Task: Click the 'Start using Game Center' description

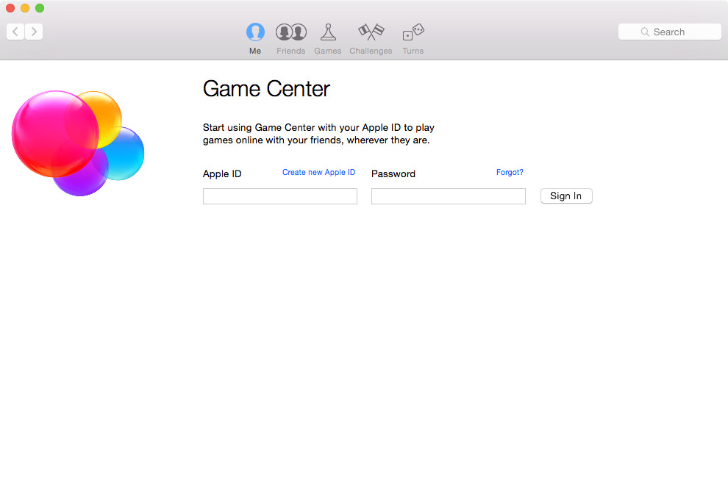Action: (x=318, y=134)
